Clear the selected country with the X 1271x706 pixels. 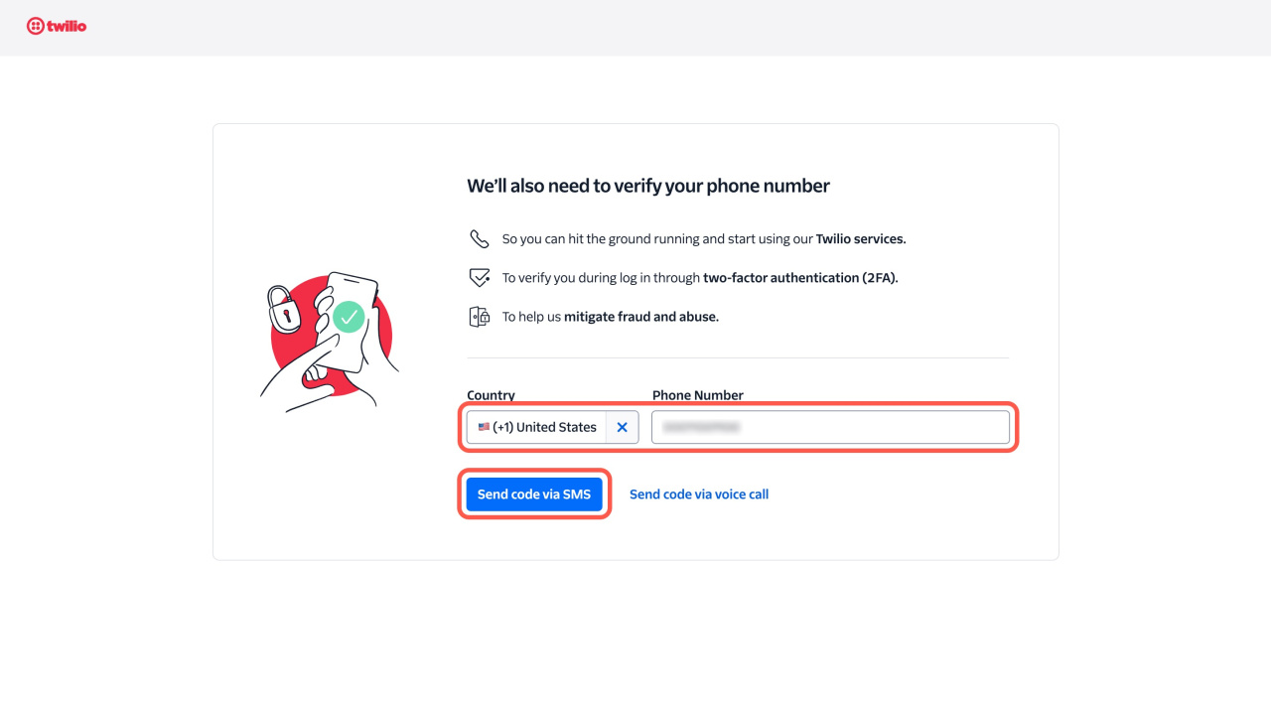pos(623,427)
